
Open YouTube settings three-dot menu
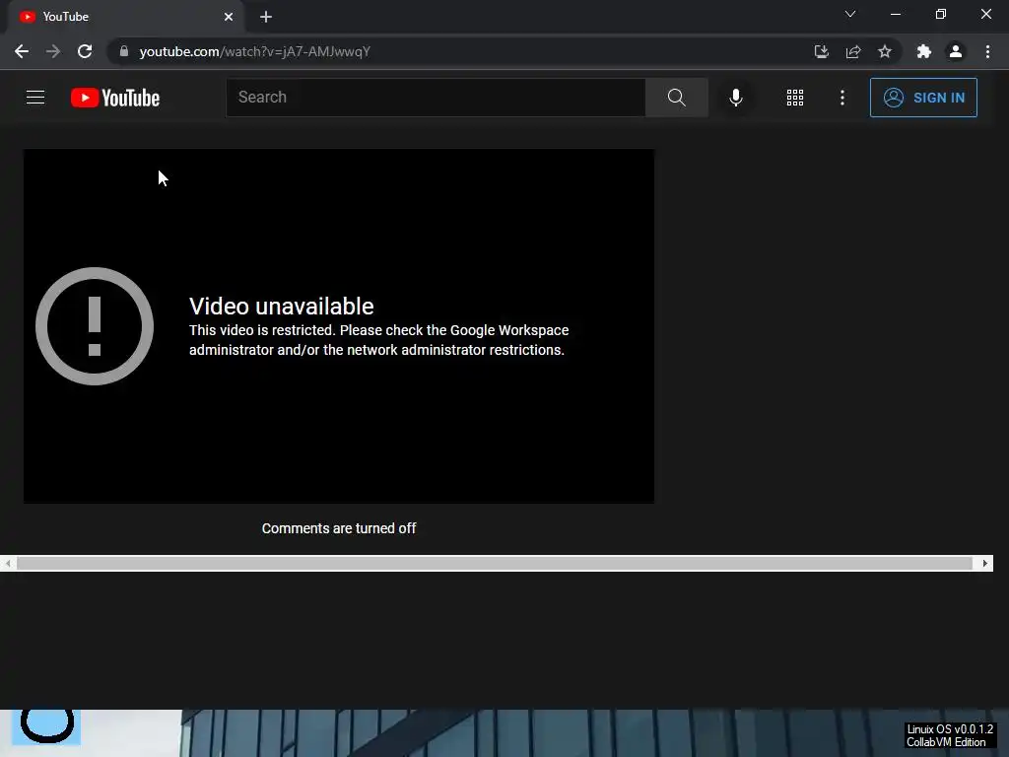[841, 98]
